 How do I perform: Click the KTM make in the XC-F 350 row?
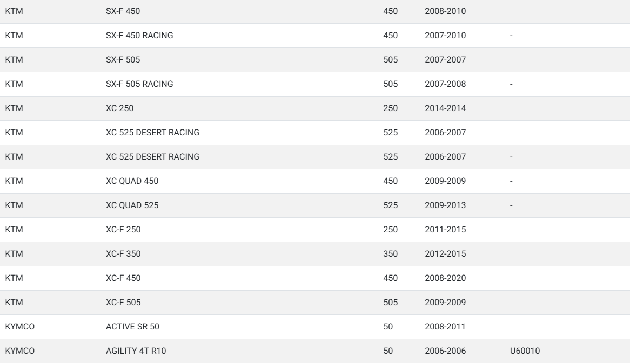point(14,254)
